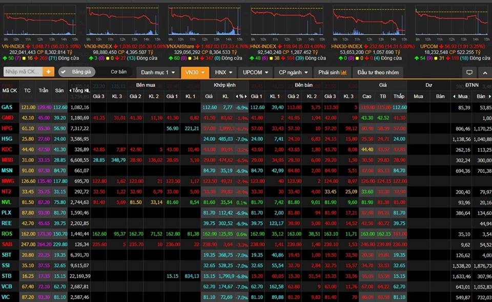
Task: Click the TC column header
Action: pos(27,90)
